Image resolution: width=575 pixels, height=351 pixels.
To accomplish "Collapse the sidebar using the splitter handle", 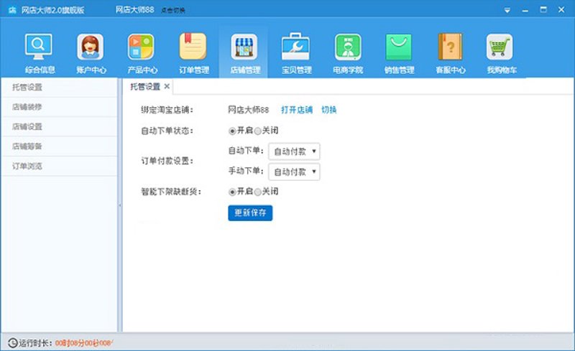I will 120,205.
